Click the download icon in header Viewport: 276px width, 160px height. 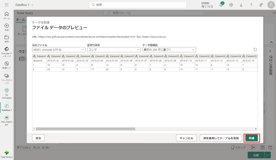(241, 5)
